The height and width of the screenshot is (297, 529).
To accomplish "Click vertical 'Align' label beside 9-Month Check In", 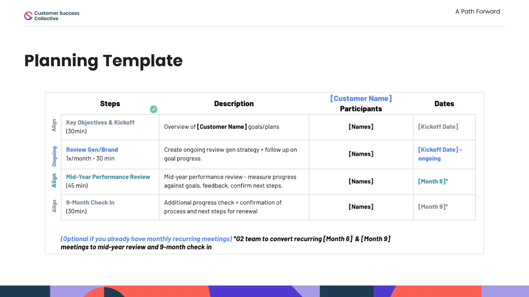I will tap(54, 206).
